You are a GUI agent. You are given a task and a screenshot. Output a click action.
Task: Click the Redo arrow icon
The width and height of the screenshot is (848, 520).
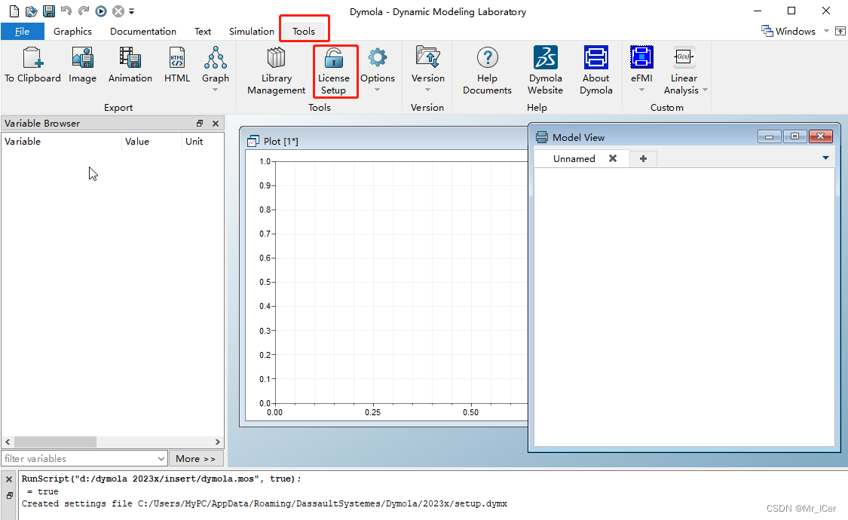[83, 11]
